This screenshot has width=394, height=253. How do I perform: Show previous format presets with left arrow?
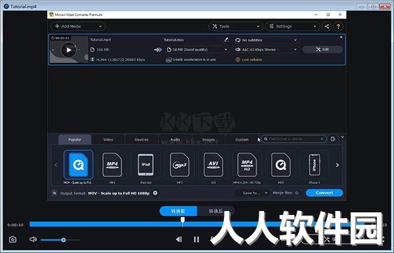56,165
